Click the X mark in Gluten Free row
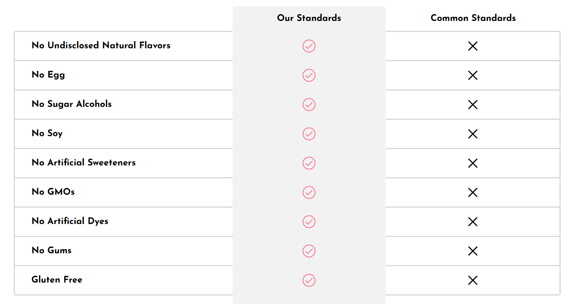 pyautogui.click(x=473, y=280)
